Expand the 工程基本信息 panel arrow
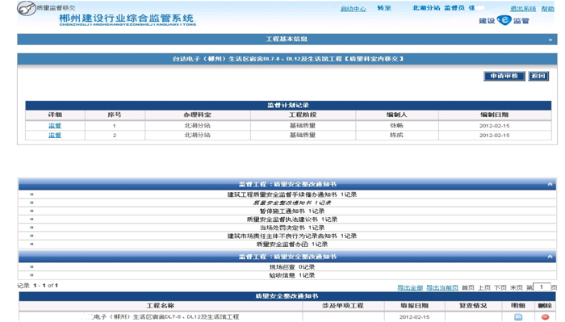The height and width of the screenshot is (322, 565). pos(550,40)
